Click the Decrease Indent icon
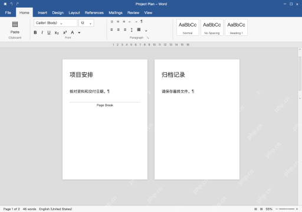 point(130,22)
